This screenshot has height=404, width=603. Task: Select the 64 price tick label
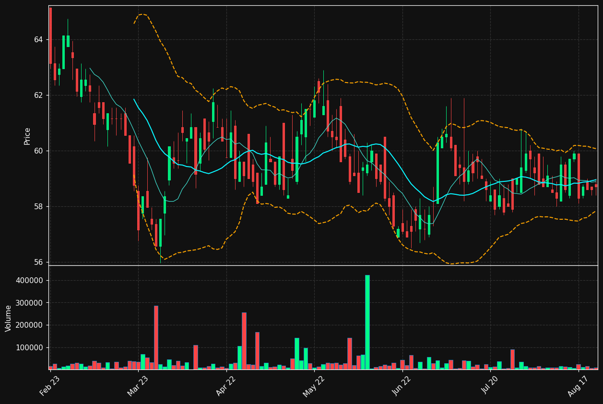38,39
